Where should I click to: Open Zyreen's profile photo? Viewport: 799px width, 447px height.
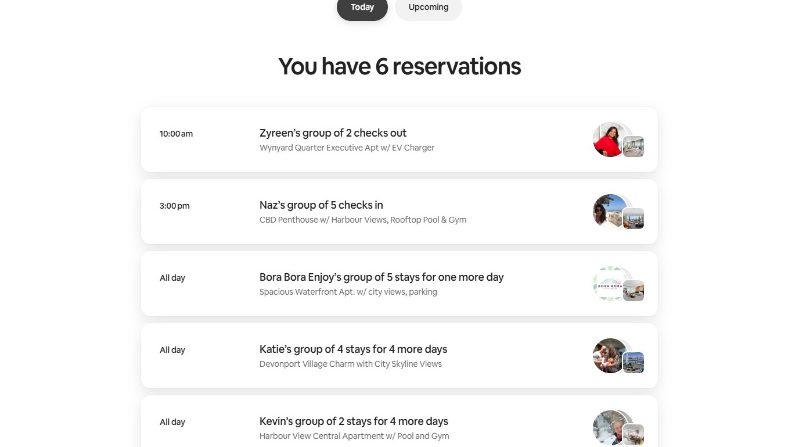click(610, 140)
